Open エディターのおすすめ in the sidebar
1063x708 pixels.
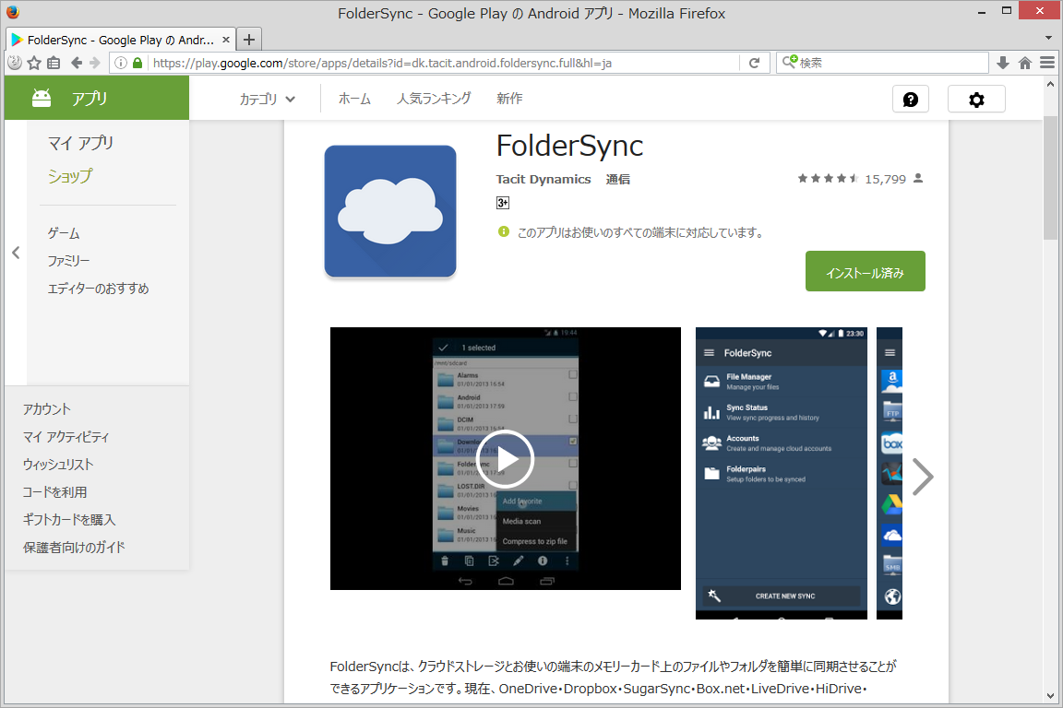point(99,289)
